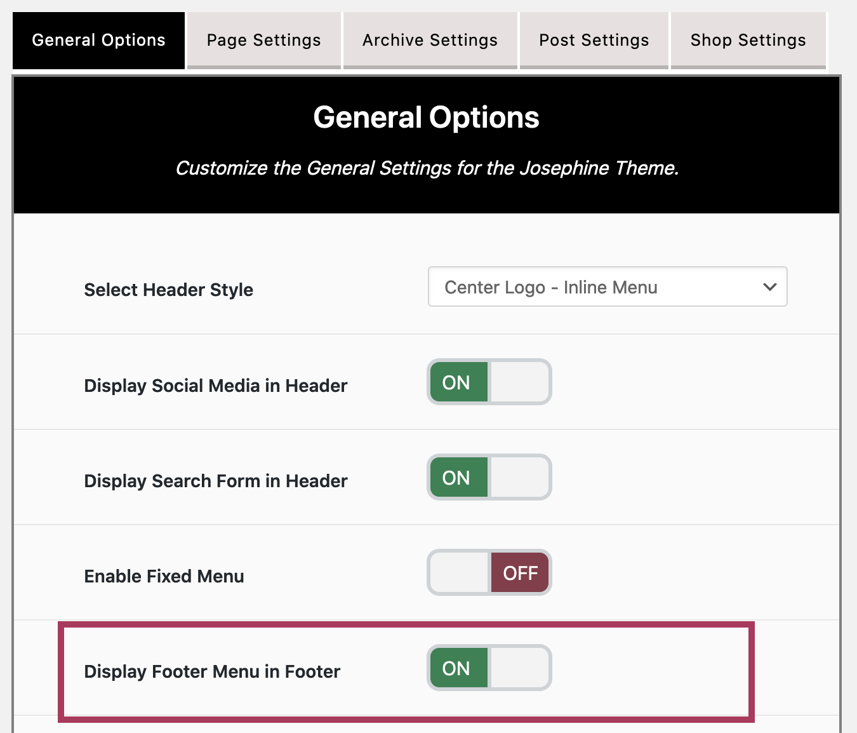The height and width of the screenshot is (733, 857).
Task: Click the General Options heading text
Action: [427, 118]
